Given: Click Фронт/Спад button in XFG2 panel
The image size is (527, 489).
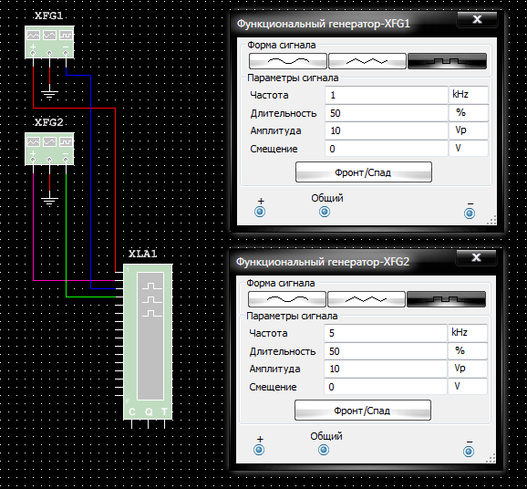Looking at the screenshot, I should coord(362,411).
